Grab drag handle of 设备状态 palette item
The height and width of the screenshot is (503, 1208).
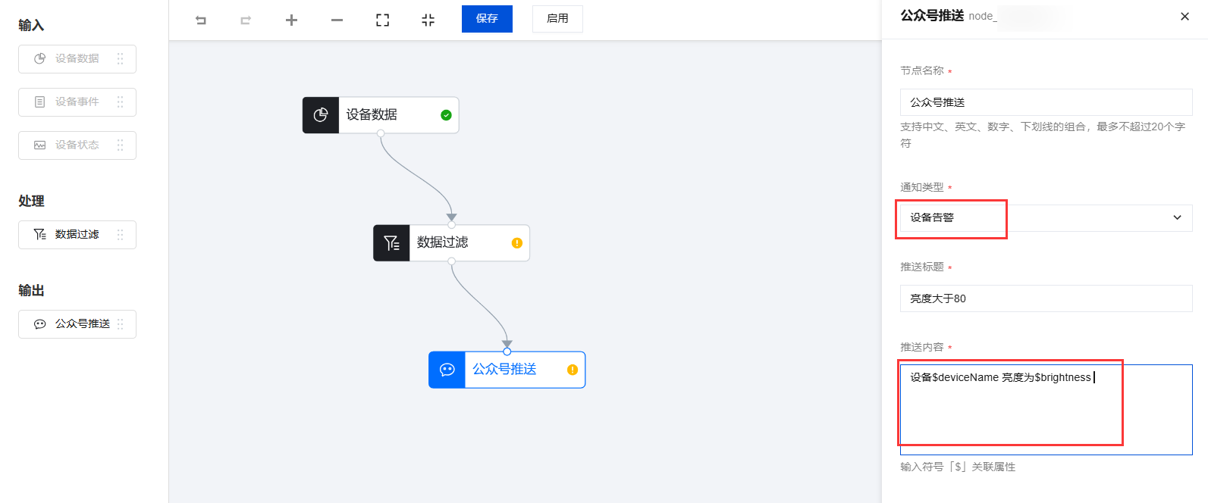[x=120, y=145]
